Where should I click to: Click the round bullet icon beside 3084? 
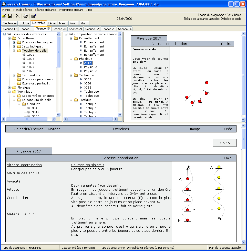pos(81,83)
